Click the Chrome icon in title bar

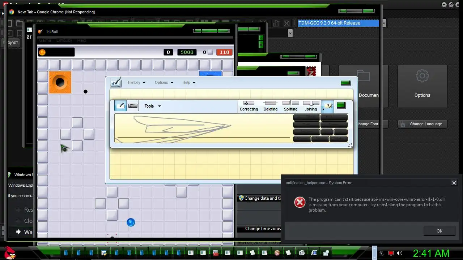pos(12,12)
